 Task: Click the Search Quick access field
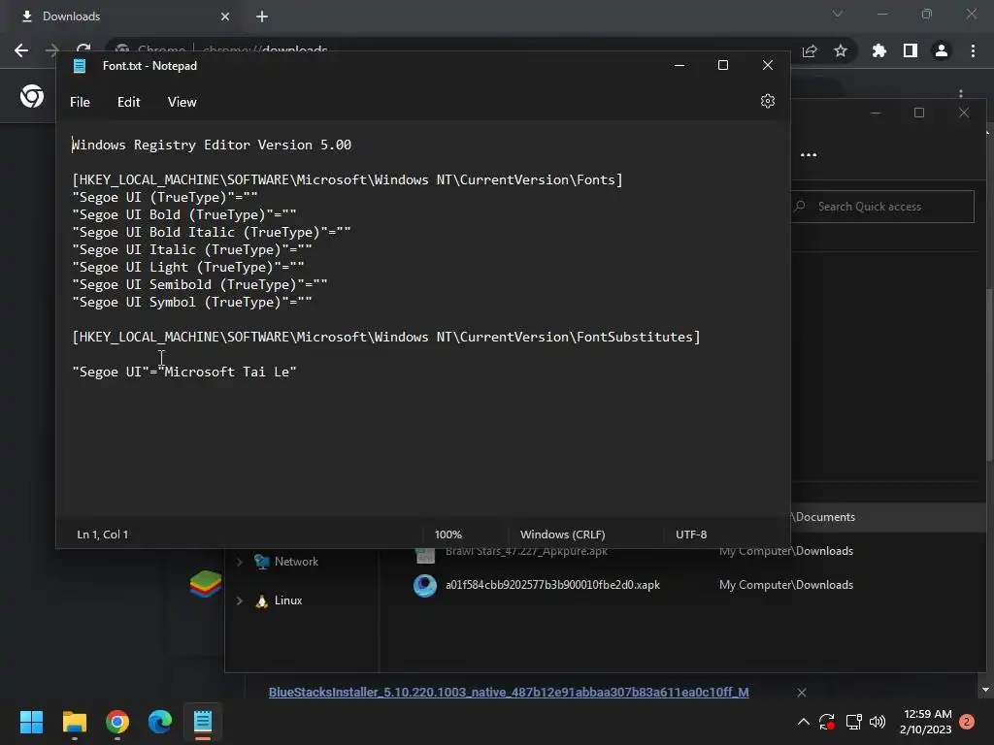[882, 207]
